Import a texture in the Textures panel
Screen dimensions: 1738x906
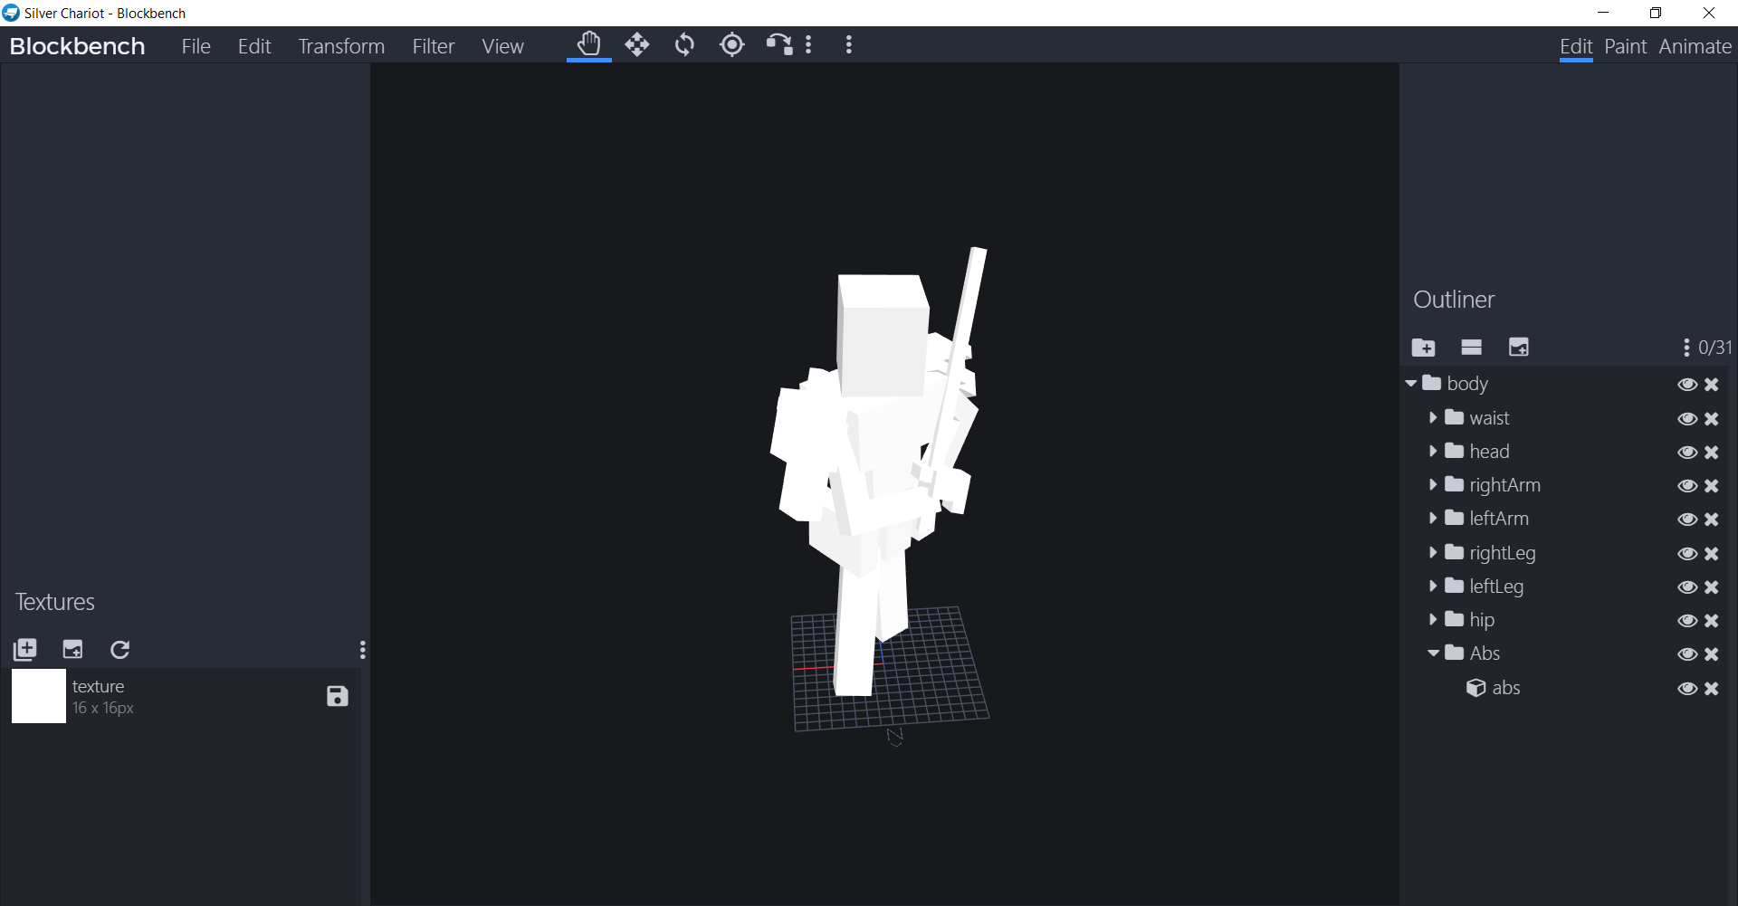click(25, 649)
